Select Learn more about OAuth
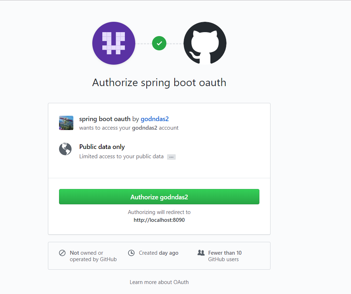This screenshot has width=351, height=294. (x=159, y=282)
